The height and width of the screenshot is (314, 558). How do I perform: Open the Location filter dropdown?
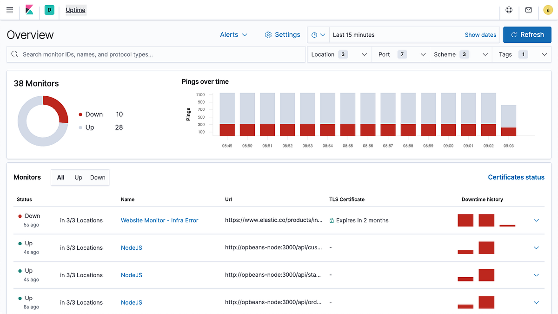click(x=339, y=54)
